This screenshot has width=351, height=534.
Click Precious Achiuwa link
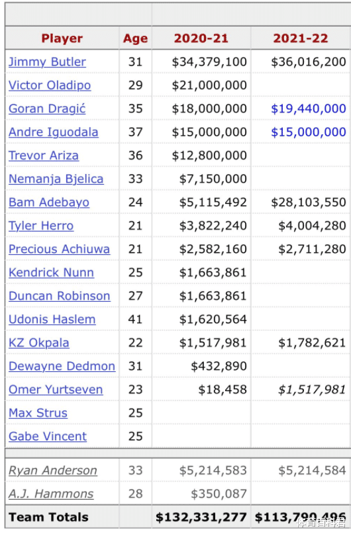tap(60, 249)
